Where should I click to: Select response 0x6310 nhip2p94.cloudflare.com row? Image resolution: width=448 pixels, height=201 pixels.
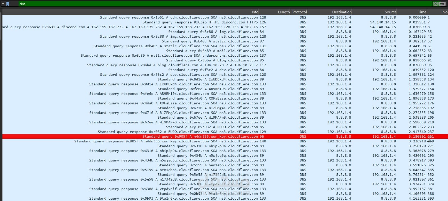coord(225,151)
